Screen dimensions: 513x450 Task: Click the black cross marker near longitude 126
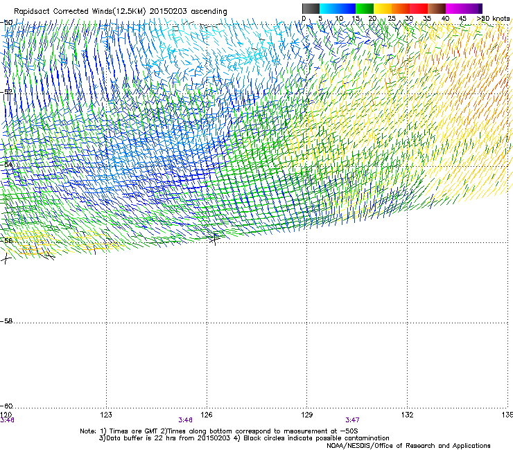tap(215, 239)
